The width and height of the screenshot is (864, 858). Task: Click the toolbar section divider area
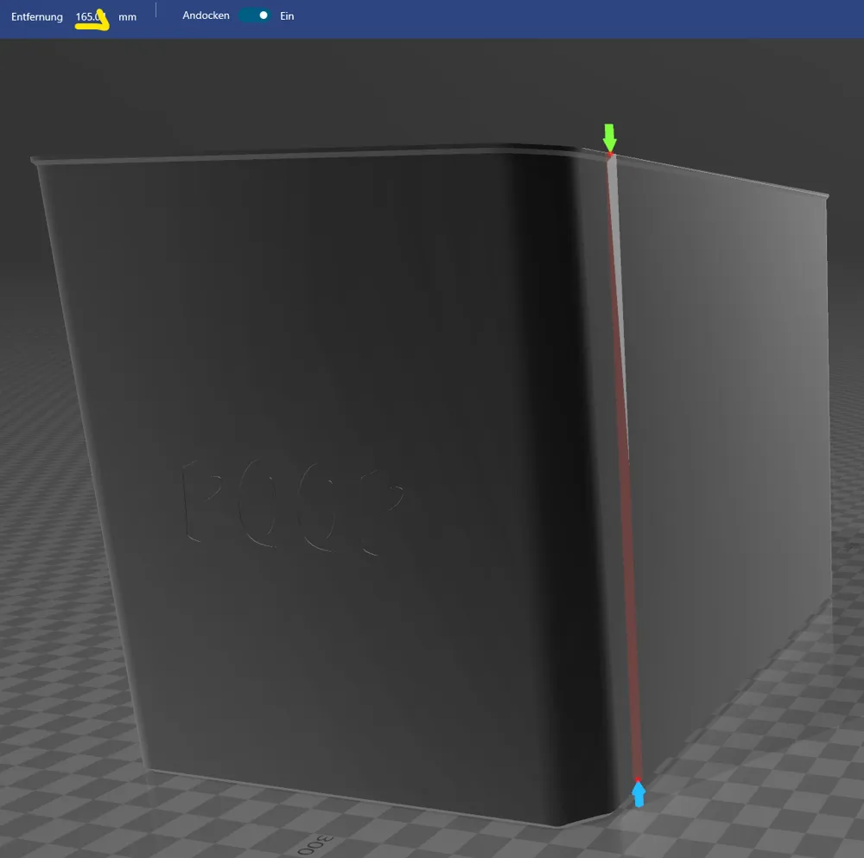click(x=157, y=13)
